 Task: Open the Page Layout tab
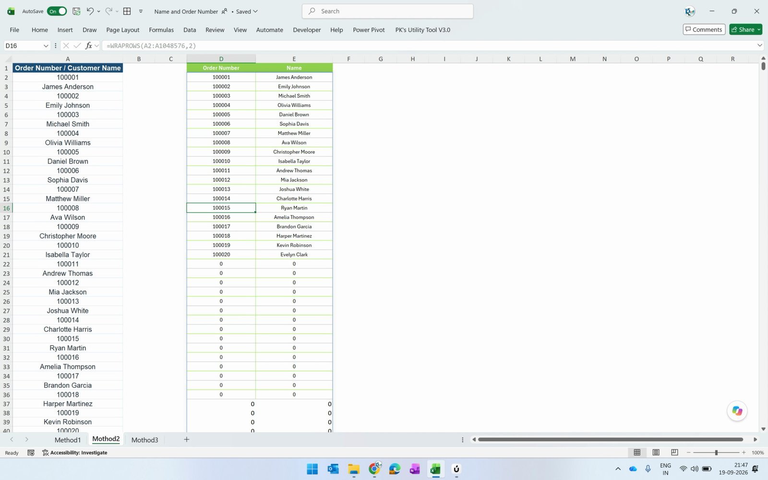pyautogui.click(x=123, y=30)
